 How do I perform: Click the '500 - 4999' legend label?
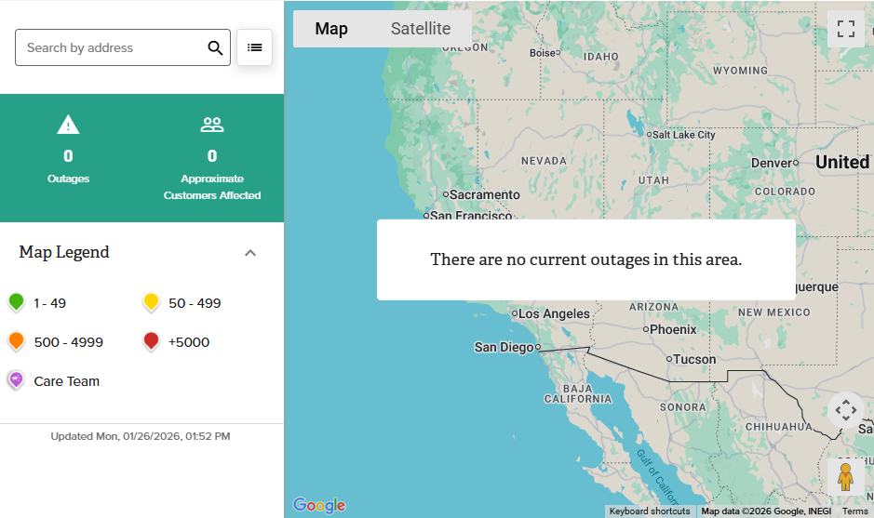tap(69, 342)
